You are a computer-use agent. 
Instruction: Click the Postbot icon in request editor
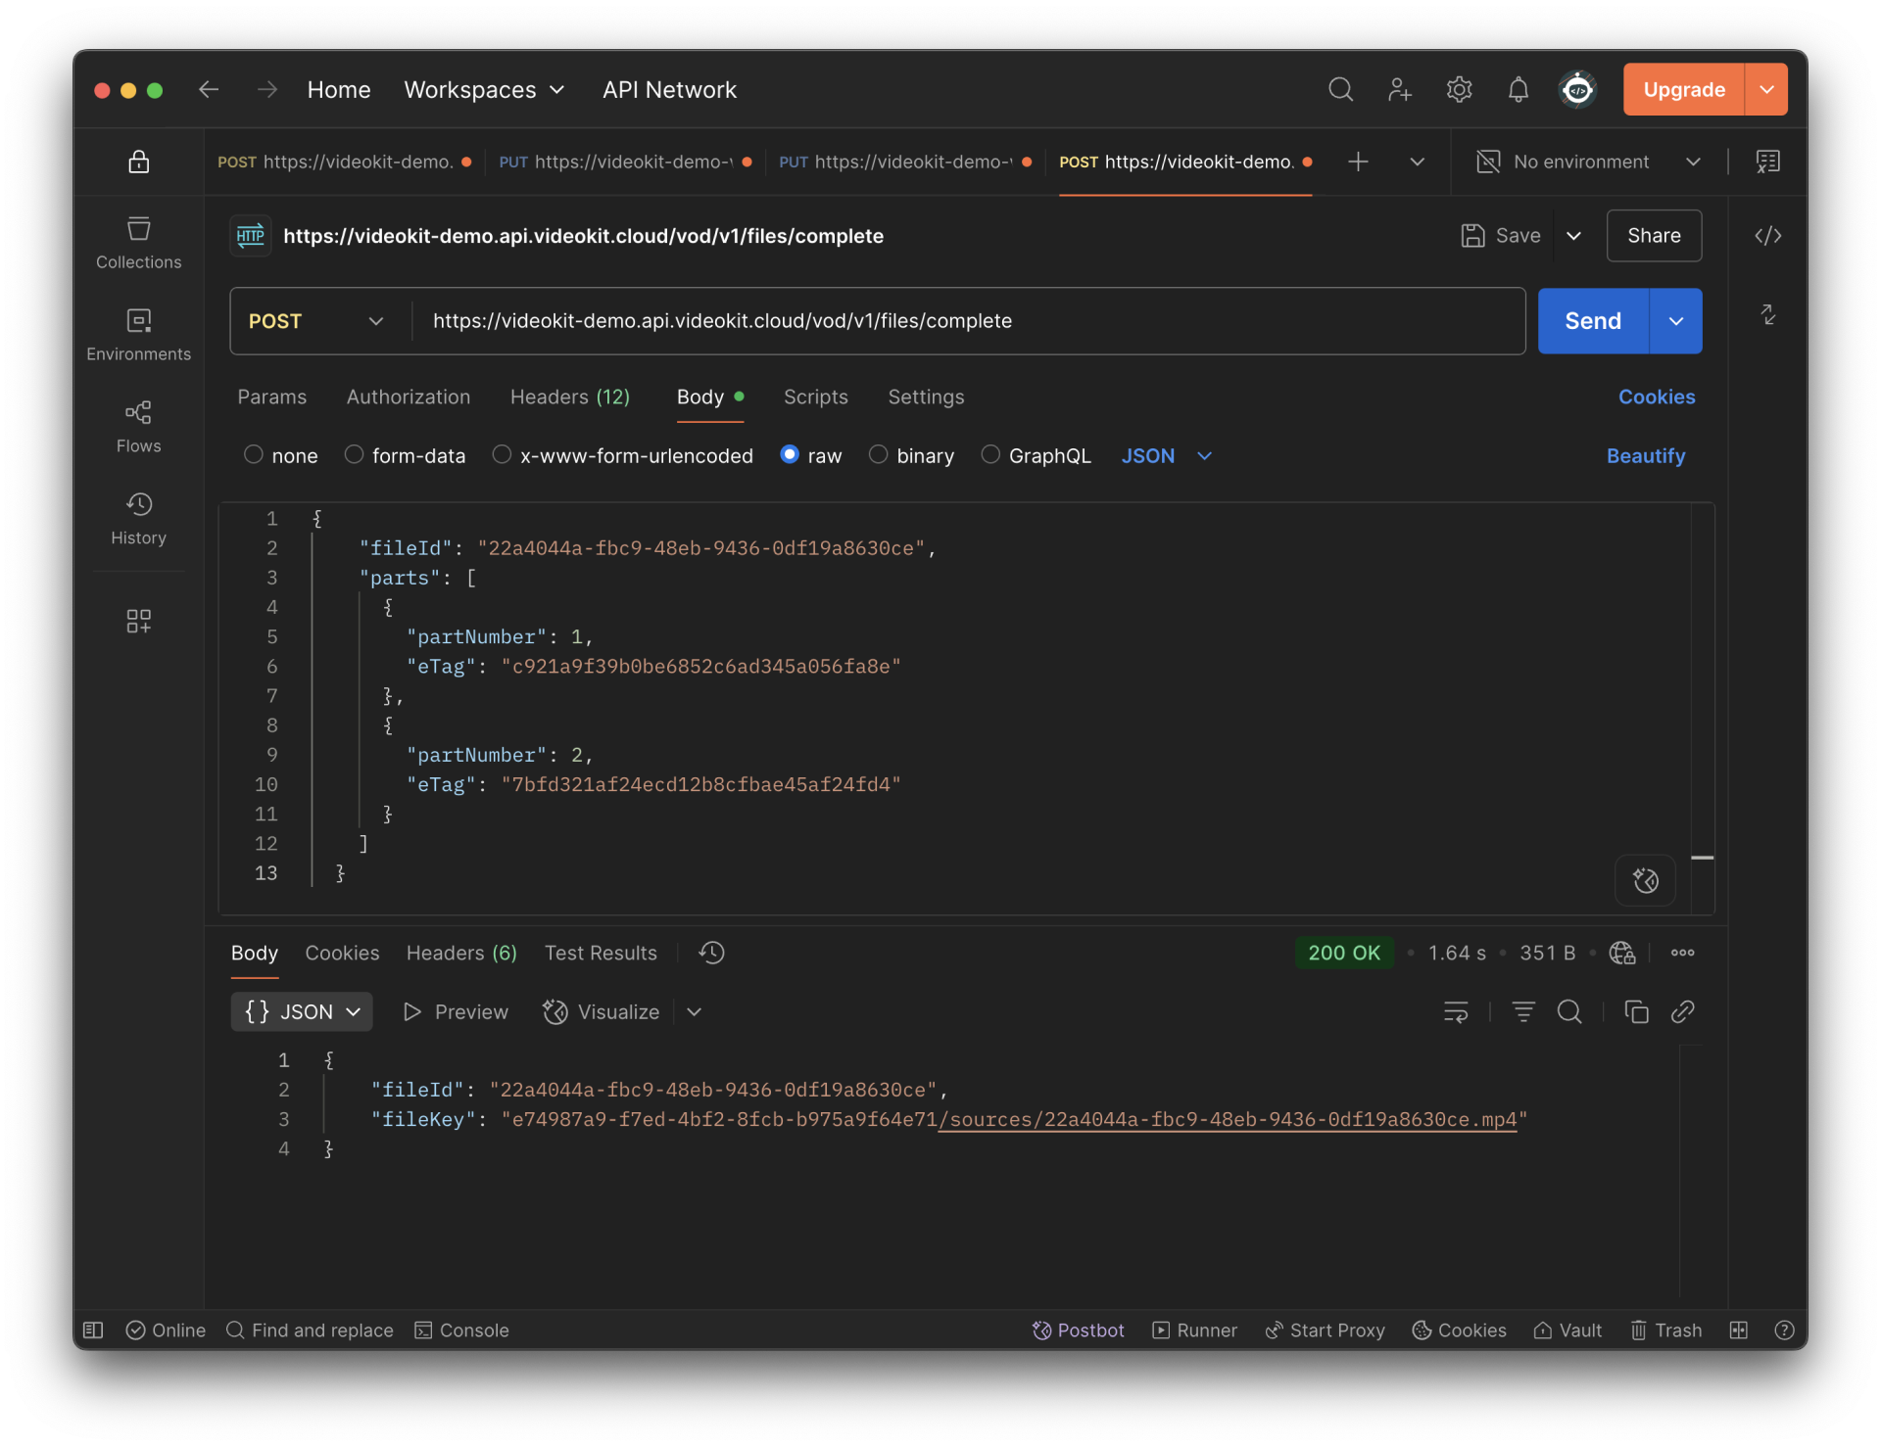[x=1645, y=880]
